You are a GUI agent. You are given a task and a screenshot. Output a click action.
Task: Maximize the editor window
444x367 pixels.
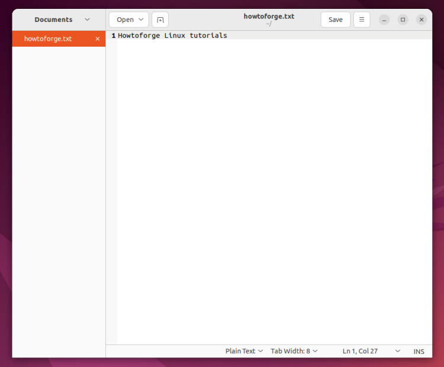(x=403, y=20)
